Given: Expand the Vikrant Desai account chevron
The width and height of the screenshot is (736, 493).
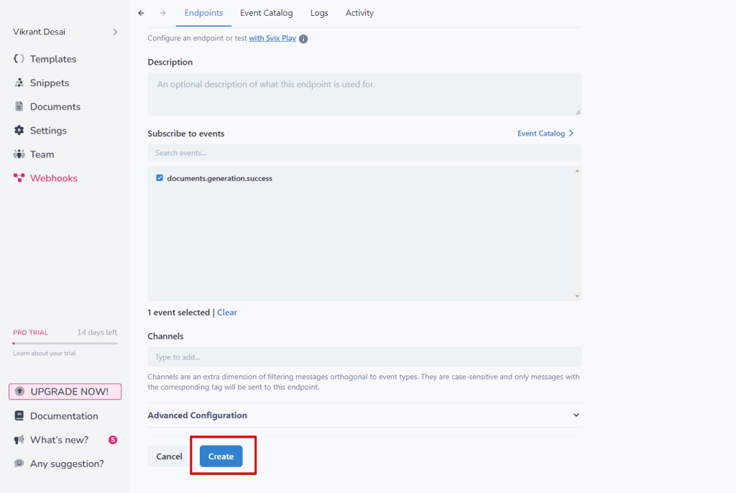Looking at the screenshot, I should (115, 32).
